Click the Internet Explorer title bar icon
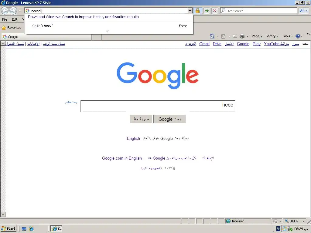Screen dimensions: 311x233 click(3, 2)
